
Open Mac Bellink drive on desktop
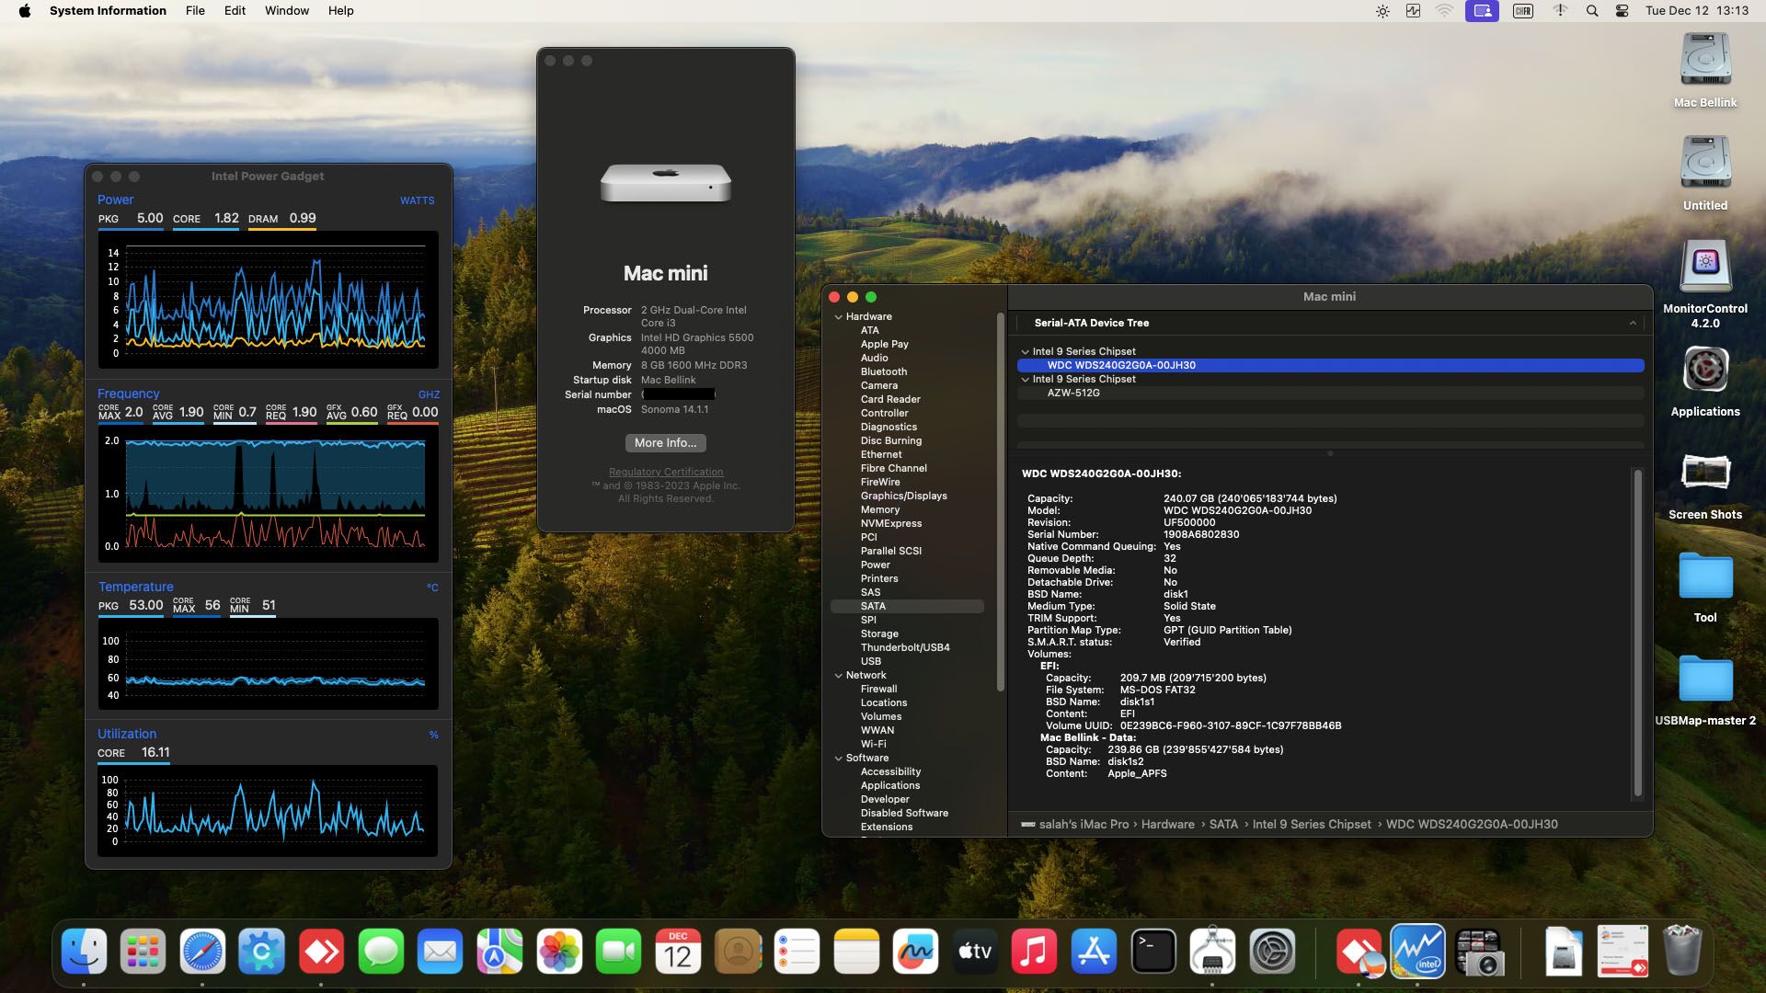tap(1705, 61)
